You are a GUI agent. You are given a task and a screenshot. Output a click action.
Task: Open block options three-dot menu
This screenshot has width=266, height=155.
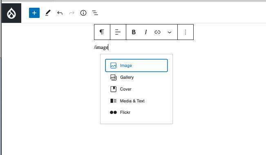(x=186, y=32)
